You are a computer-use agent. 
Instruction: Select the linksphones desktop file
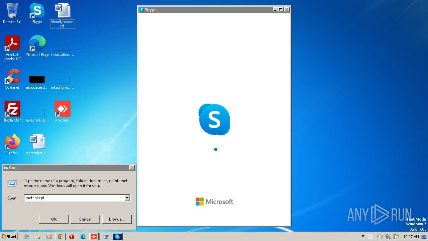(x=63, y=82)
